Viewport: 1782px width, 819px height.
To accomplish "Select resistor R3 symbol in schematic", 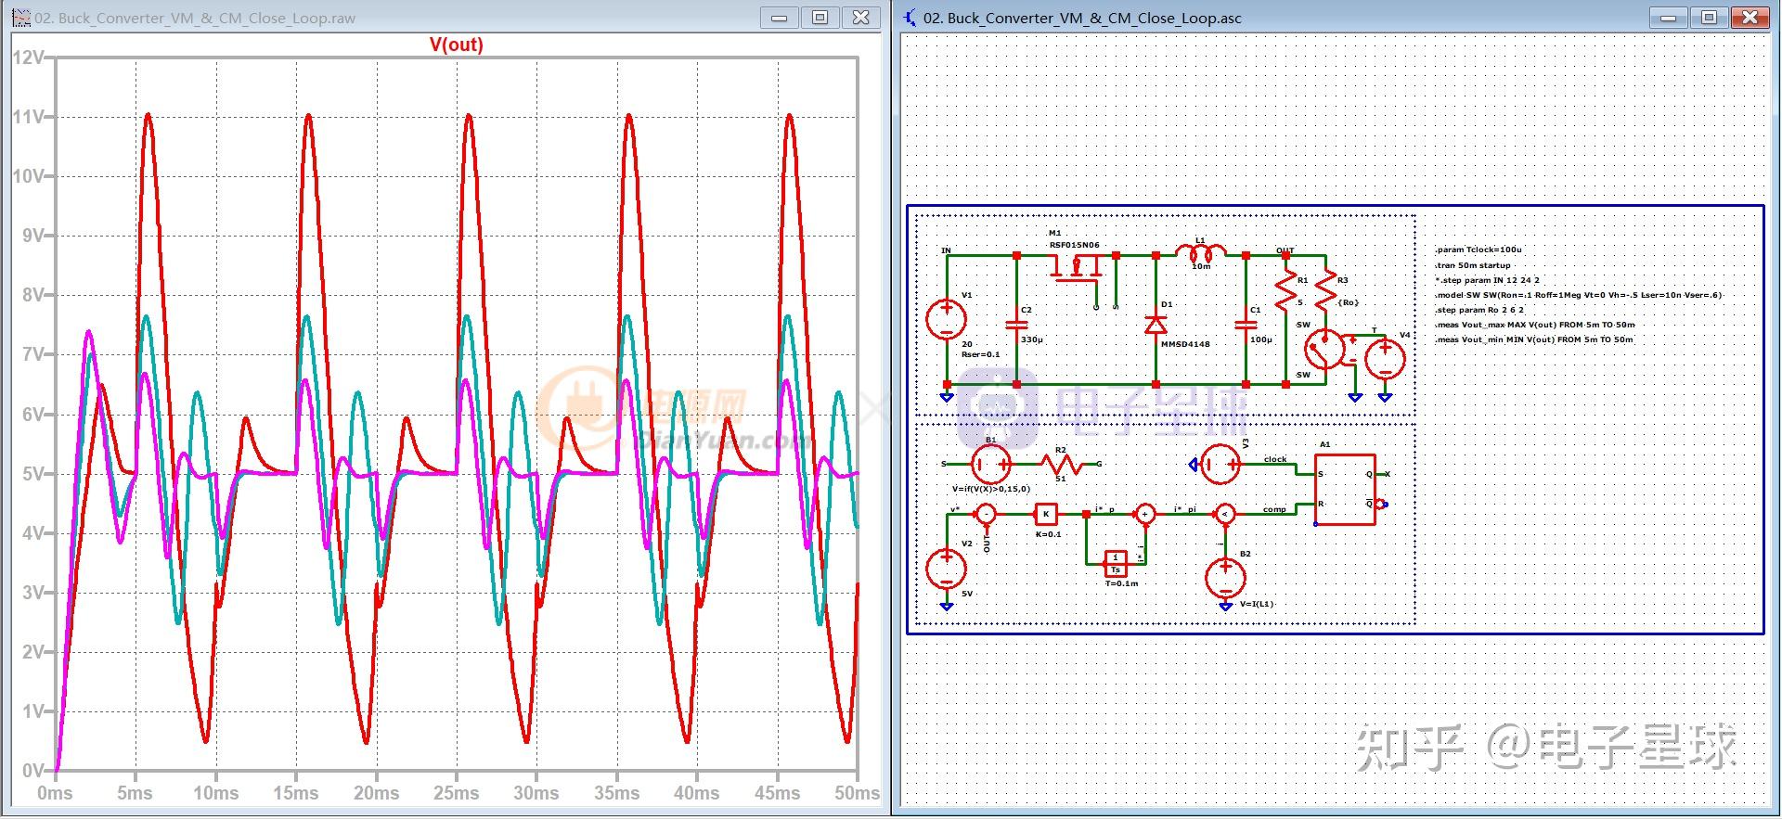I will click(1325, 291).
